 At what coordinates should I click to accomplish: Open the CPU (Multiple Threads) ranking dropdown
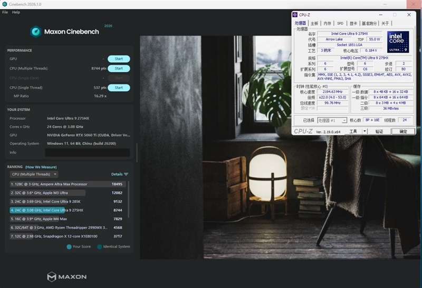(34, 174)
